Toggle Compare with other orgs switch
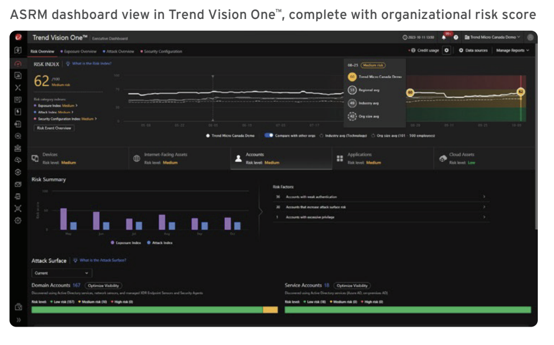554x345 pixels. 269,135
